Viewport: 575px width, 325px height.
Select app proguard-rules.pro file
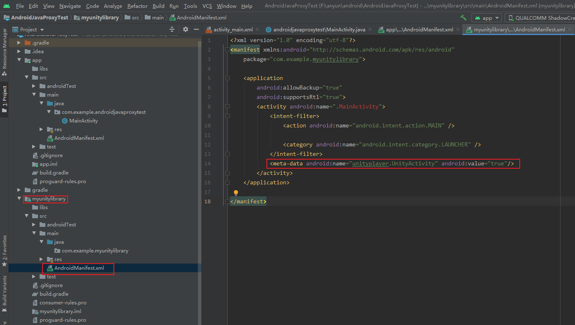coord(63,181)
